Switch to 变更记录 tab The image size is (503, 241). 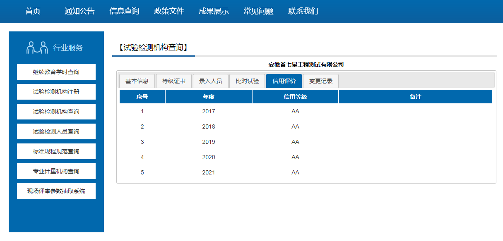(321, 81)
